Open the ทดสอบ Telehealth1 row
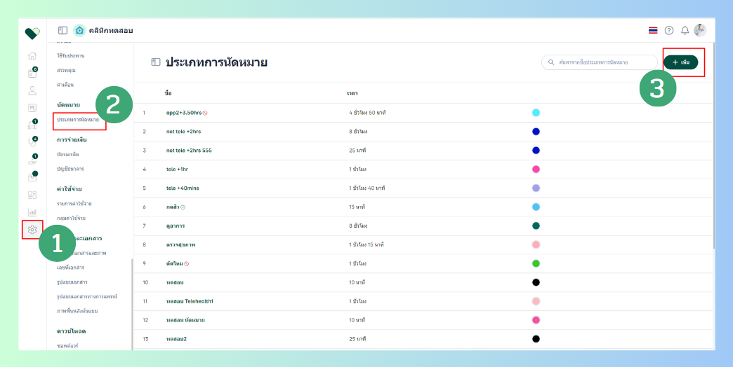 190,301
